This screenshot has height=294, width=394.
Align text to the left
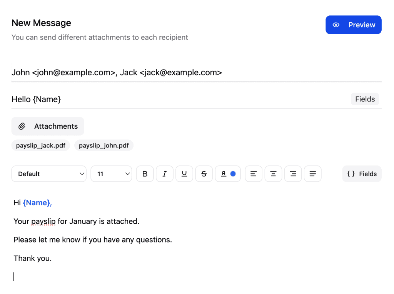pos(254,174)
